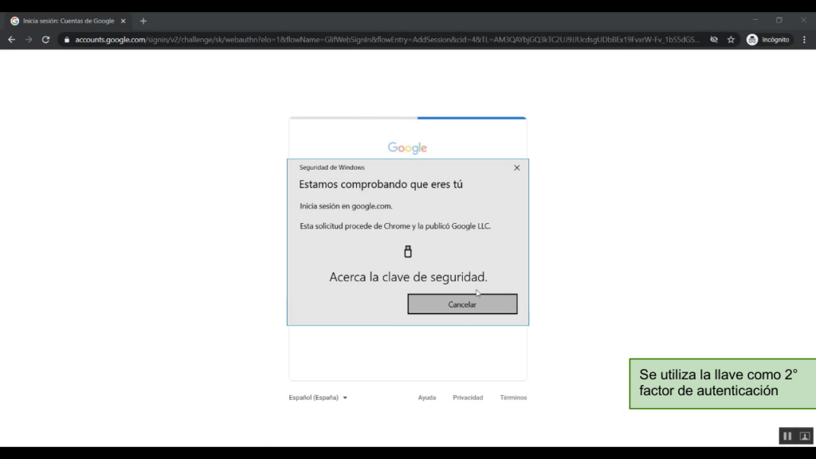The width and height of the screenshot is (816, 459).
Task: Click the browser back arrow
Action: click(x=11, y=40)
